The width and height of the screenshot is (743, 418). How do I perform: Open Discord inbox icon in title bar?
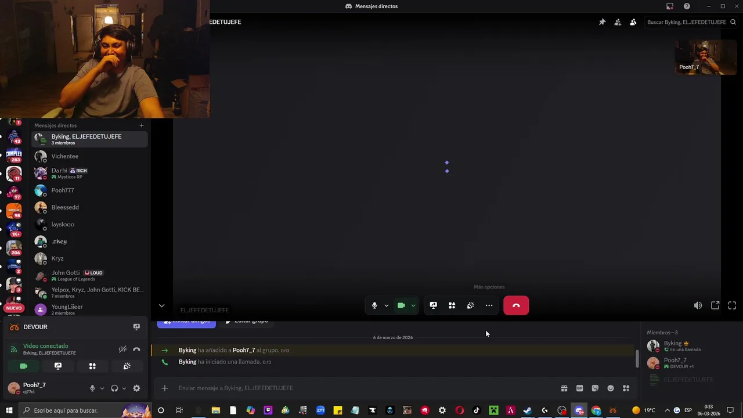click(669, 6)
